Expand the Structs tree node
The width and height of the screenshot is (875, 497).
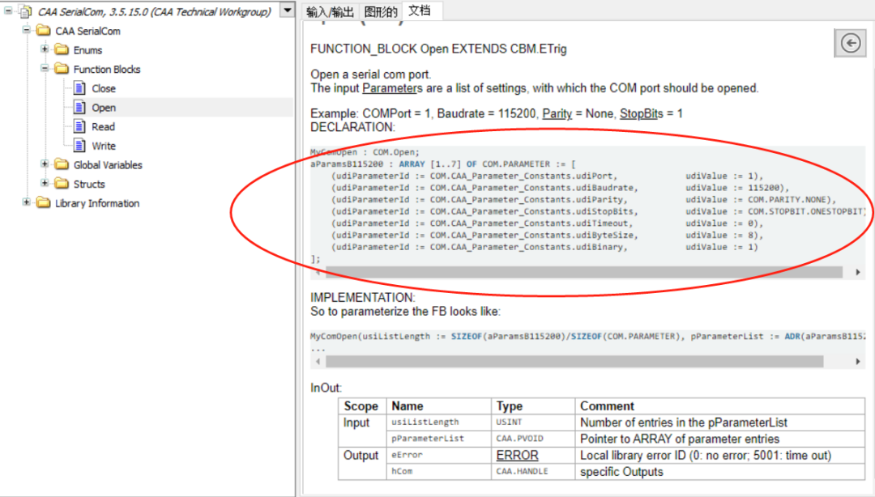(x=45, y=185)
